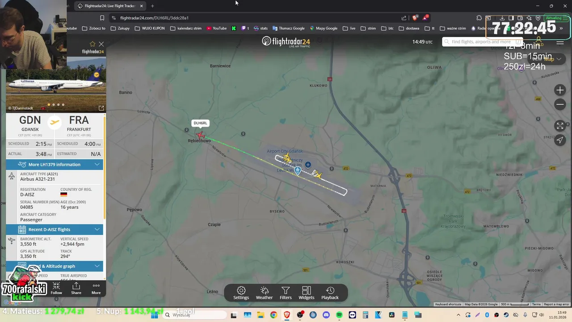
Task: Bookmark this page in browser
Action: pos(102,18)
